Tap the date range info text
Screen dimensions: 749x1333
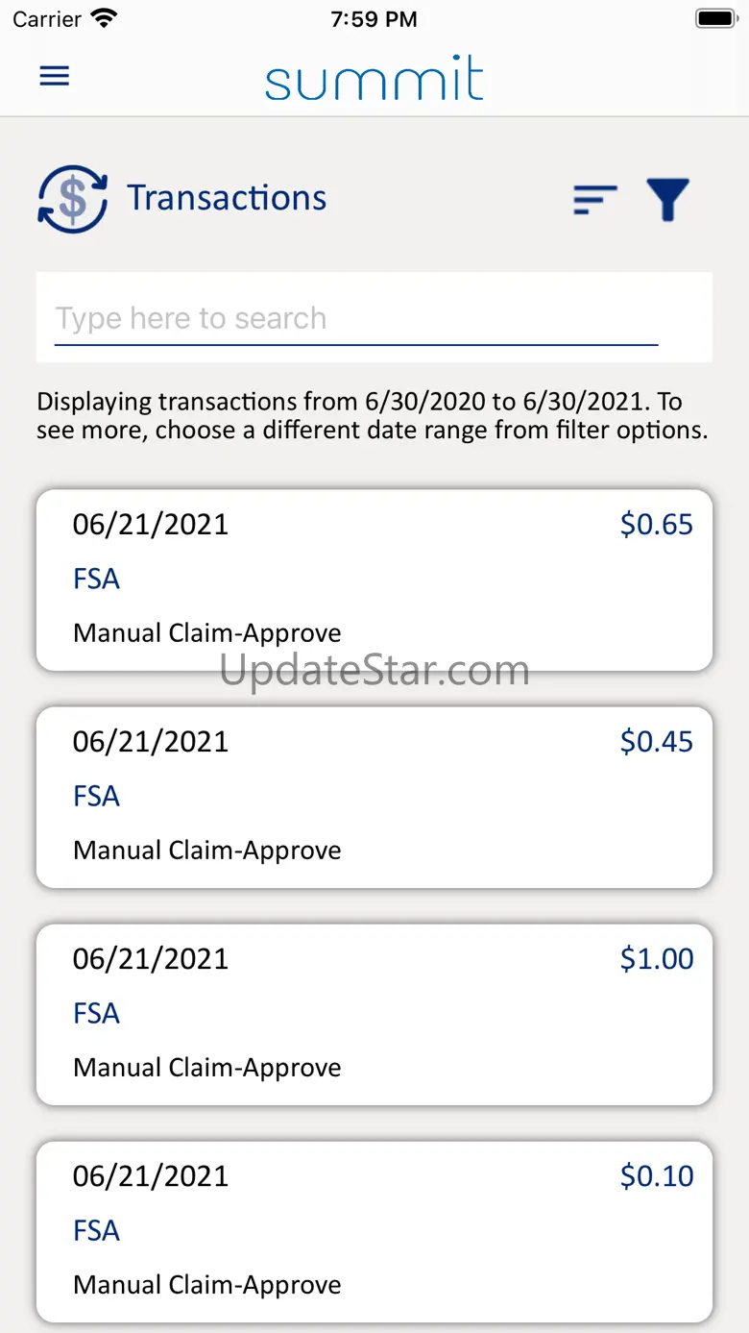pos(373,415)
